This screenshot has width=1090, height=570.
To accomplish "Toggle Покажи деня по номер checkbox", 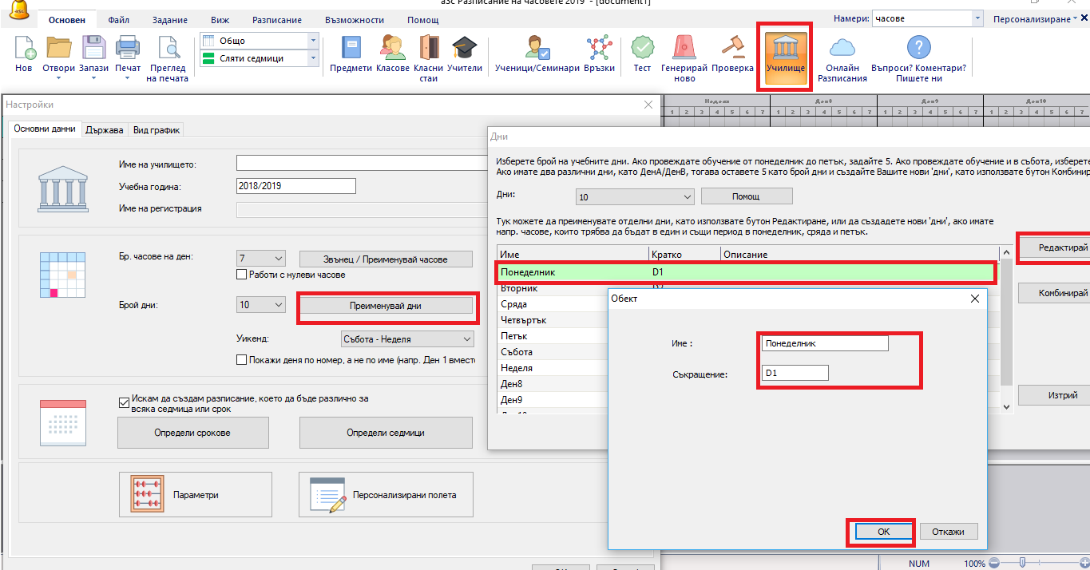I will pyautogui.click(x=242, y=360).
